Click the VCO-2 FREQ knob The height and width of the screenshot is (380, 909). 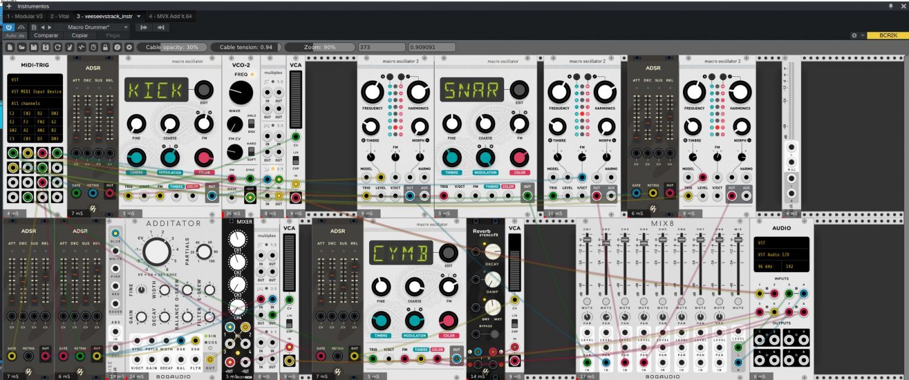click(241, 93)
